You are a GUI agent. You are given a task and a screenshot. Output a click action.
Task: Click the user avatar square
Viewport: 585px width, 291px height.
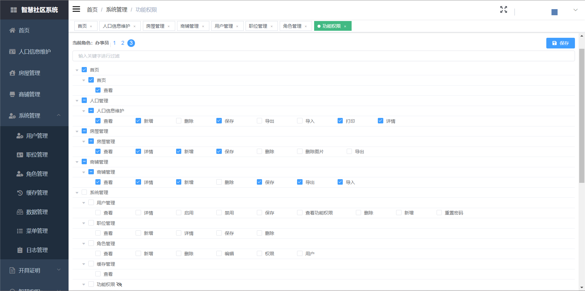555,12
